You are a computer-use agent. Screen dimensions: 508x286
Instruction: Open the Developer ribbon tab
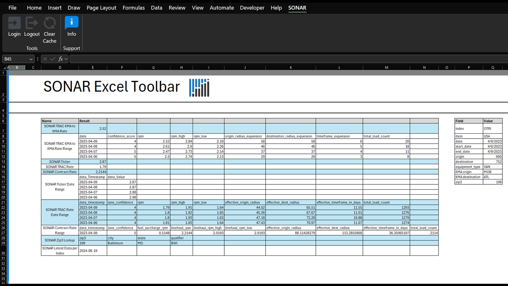(252, 7)
